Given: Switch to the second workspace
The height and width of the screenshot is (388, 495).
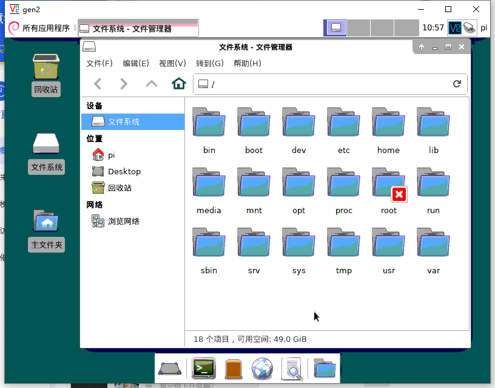Looking at the screenshot, I should 359,28.
